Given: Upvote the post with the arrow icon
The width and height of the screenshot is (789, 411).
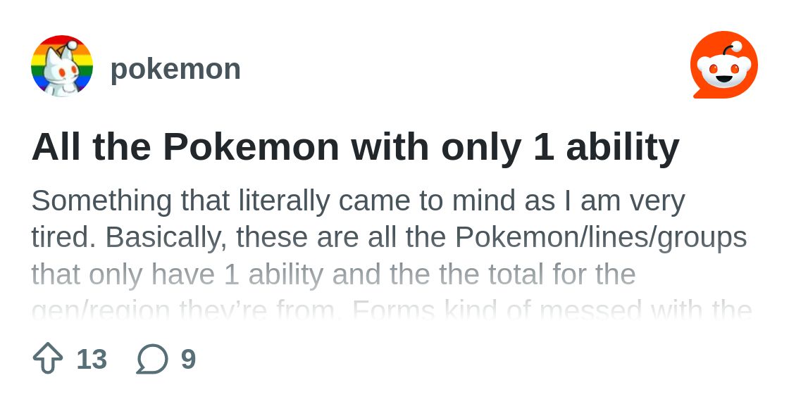Looking at the screenshot, I should (48, 358).
